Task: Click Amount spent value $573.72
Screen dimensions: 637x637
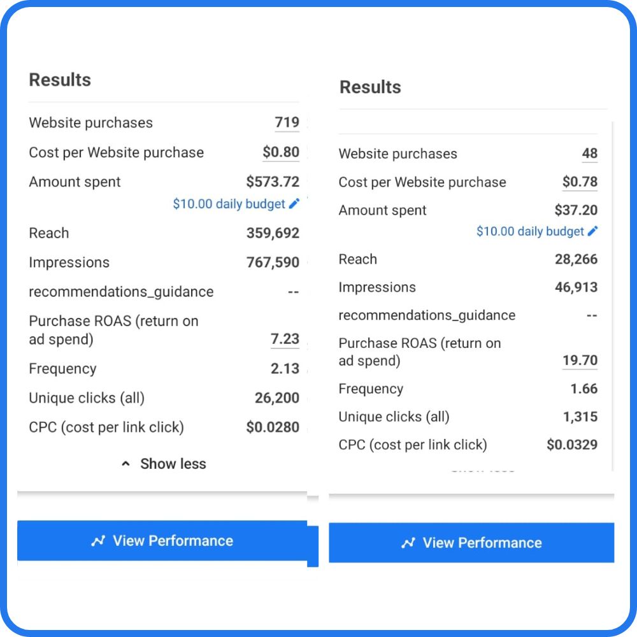Action: click(x=273, y=182)
